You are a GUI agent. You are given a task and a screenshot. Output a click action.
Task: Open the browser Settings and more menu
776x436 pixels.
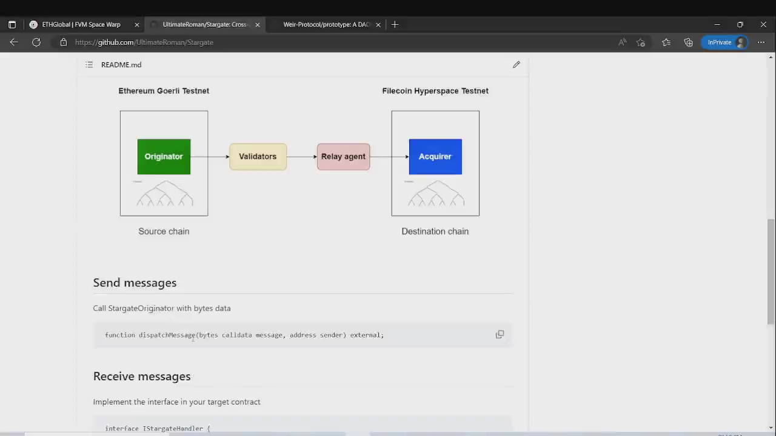(761, 42)
